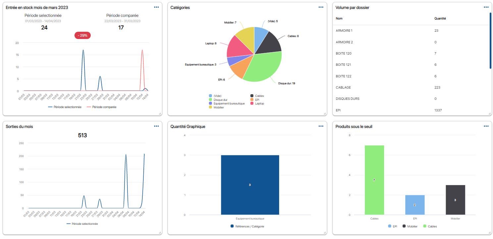Toggle the Laptop legend entry
This screenshot has height=239, width=493.
pos(257,103)
